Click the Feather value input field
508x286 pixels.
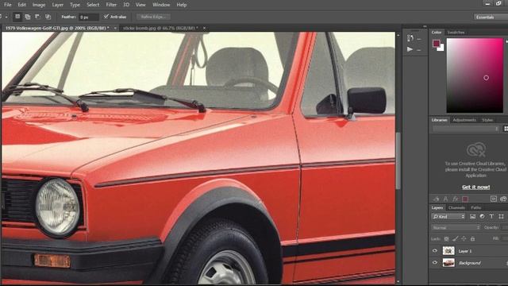coord(89,17)
